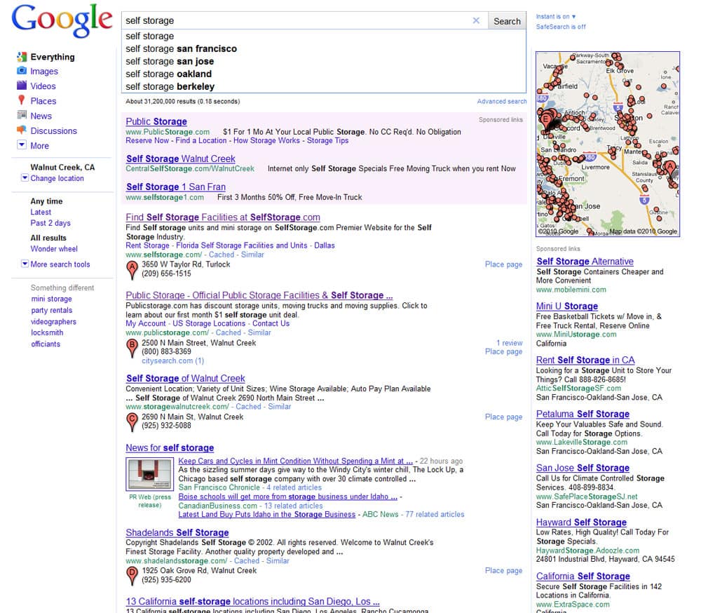The image size is (701, 613).
Task: Open 'Mini U Storage' sidebar ad
Action: point(567,306)
